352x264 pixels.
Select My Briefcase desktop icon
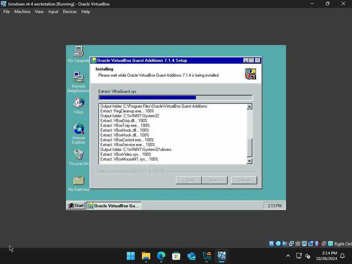[x=79, y=184]
